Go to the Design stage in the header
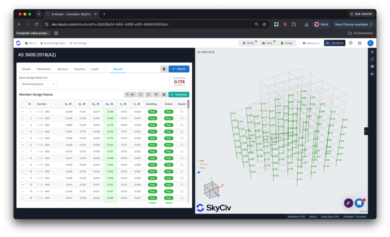The width and height of the screenshot is (390, 237). (287, 43)
